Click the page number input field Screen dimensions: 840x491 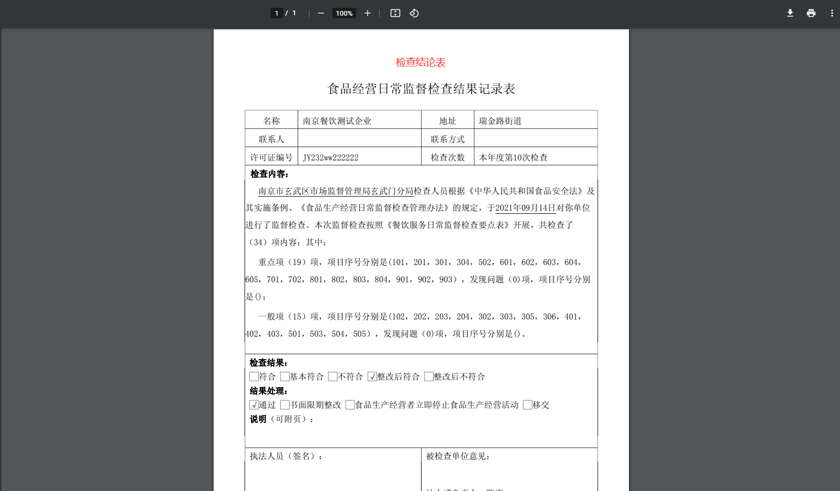point(277,13)
